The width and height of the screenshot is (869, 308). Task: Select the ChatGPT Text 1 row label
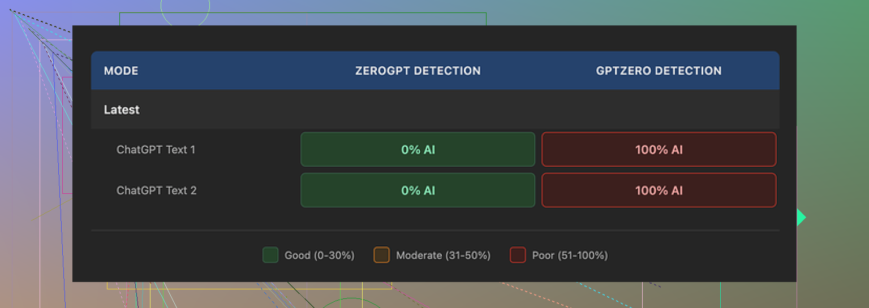156,150
